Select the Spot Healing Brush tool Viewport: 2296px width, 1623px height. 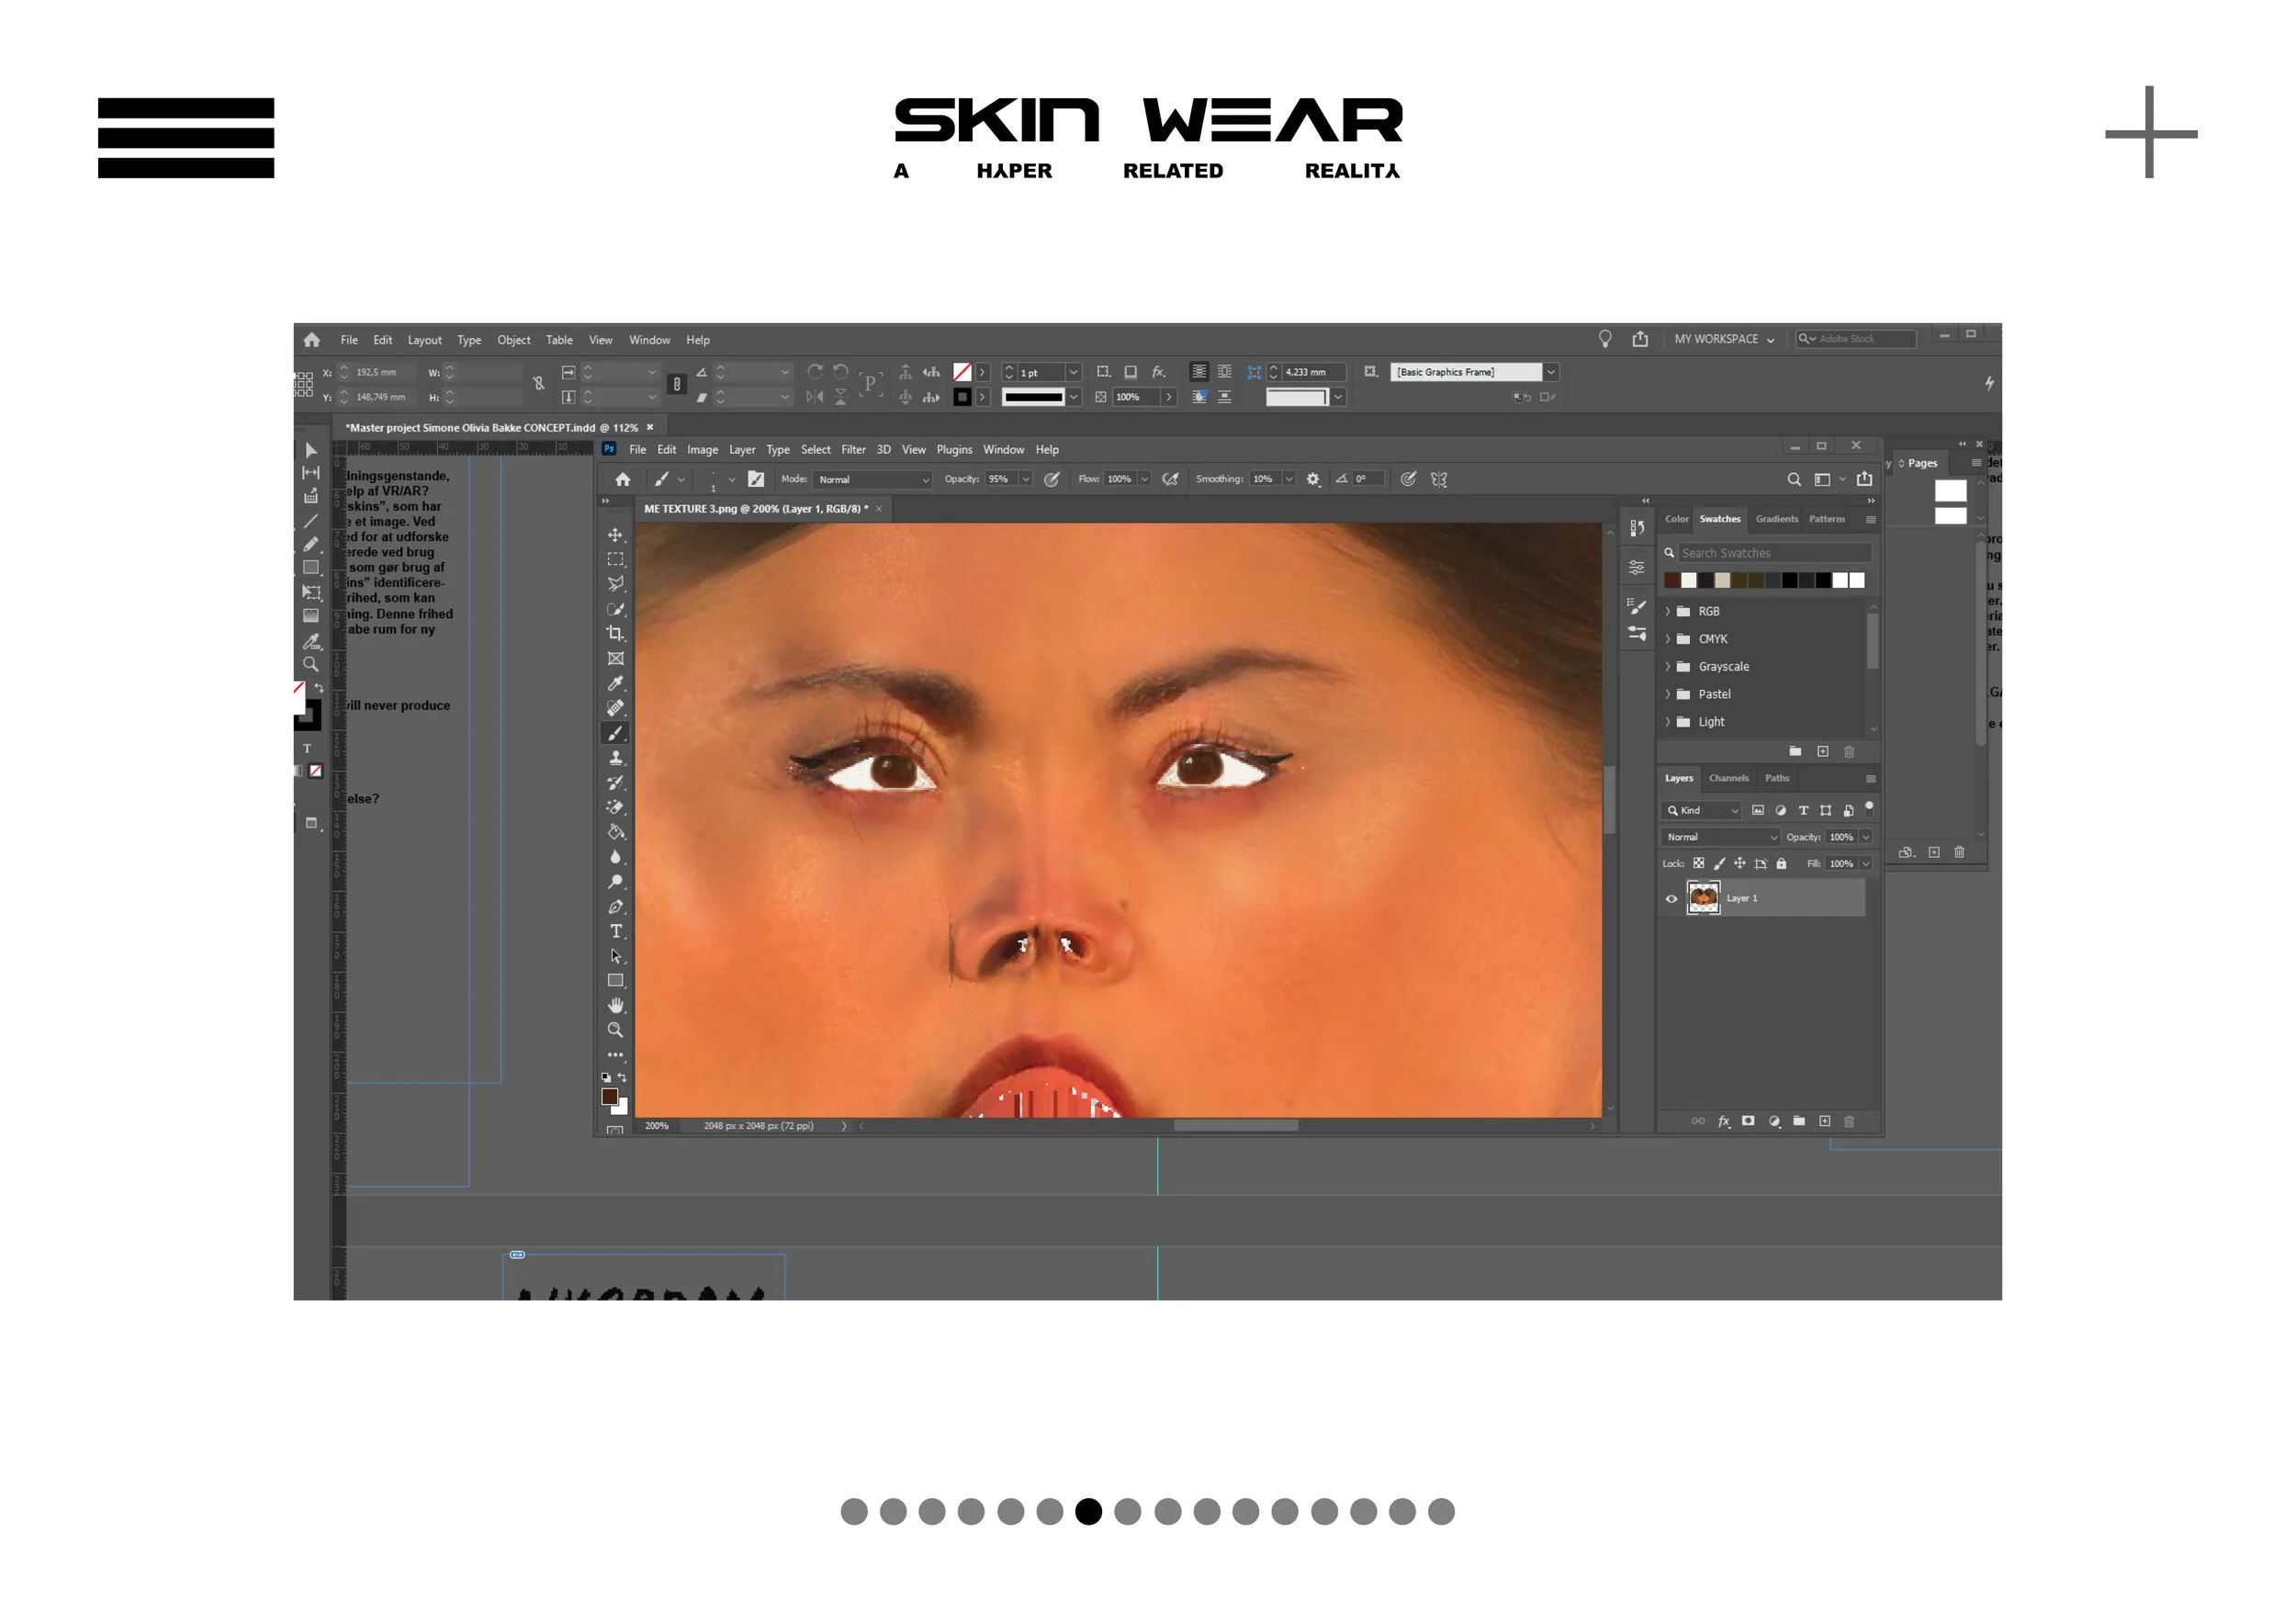[x=615, y=708]
